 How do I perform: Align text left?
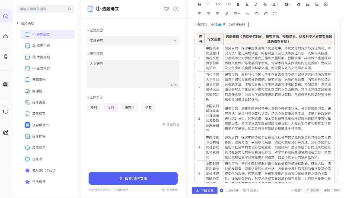(x=200, y=14)
